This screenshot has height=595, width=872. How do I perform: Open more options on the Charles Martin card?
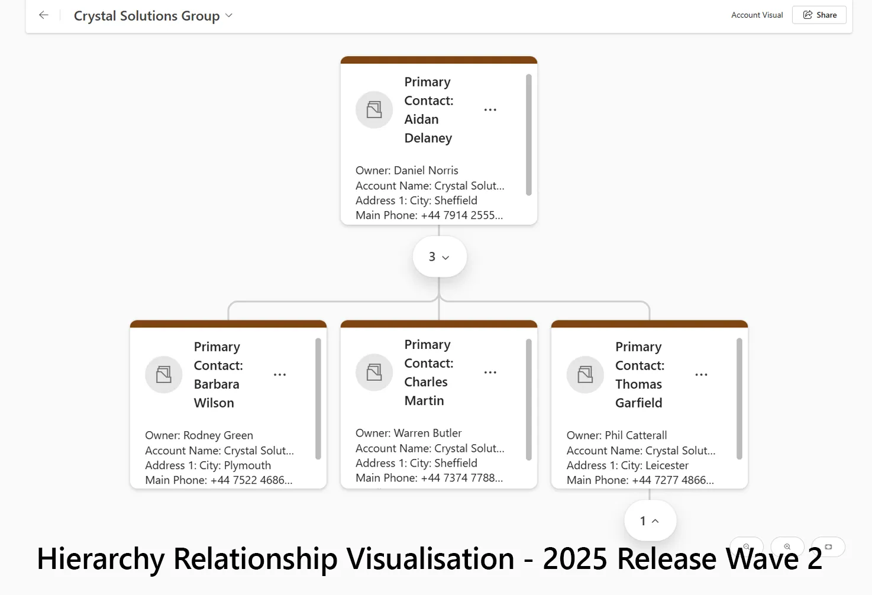click(490, 373)
